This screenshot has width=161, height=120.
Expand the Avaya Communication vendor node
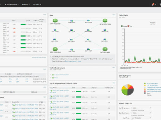51,75
